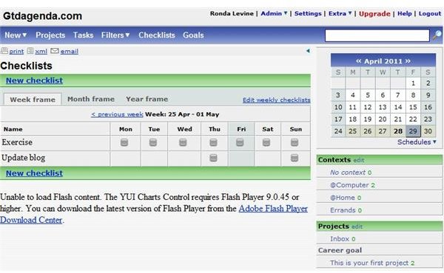The height and width of the screenshot is (273, 444).
Task: Click edit next to Projects
Action: (357, 227)
